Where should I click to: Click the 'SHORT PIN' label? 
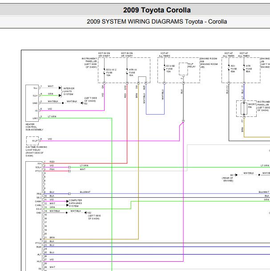click(x=252, y=106)
